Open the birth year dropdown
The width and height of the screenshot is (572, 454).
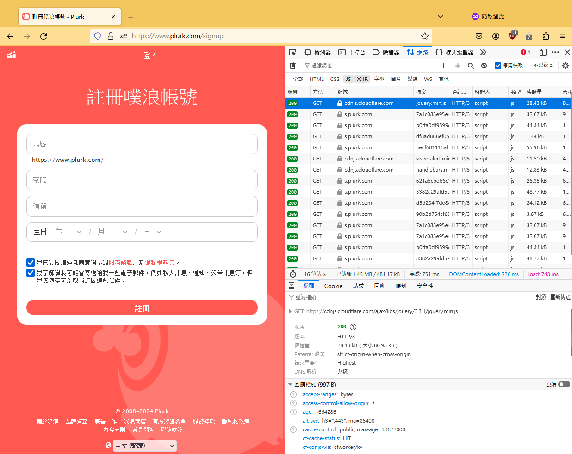point(68,232)
